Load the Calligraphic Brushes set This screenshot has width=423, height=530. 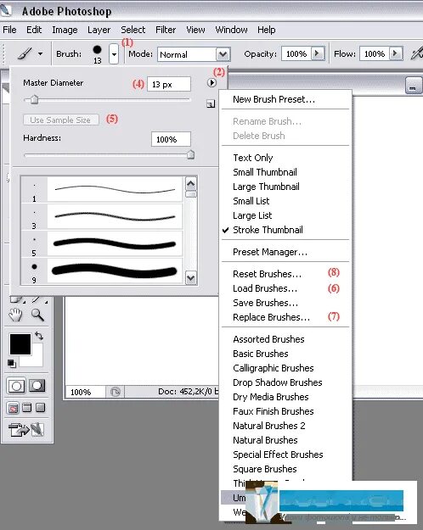pos(285,368)
